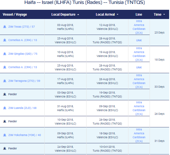
Task: Click Feeder label departing 03-Sep-2018
Action: pos(13,94)
